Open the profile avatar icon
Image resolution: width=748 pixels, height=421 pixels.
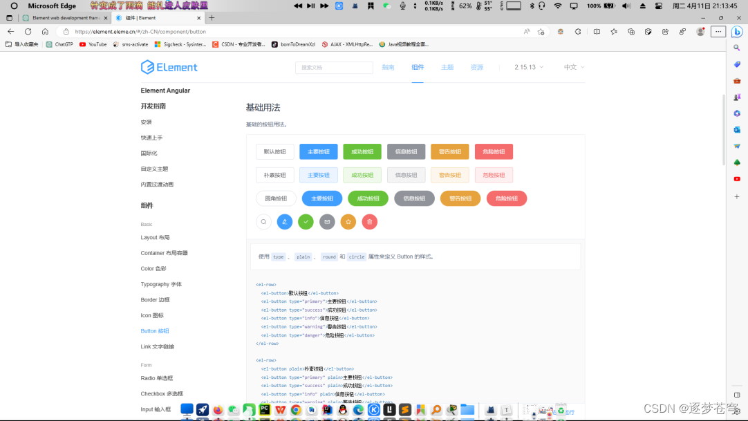coord(700,32)
